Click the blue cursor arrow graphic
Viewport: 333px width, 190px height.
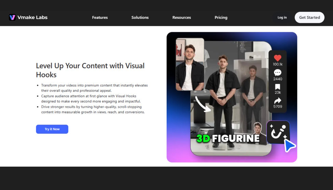point(290,146)
